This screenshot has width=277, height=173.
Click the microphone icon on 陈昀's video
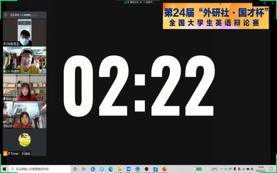coord(4,98)
